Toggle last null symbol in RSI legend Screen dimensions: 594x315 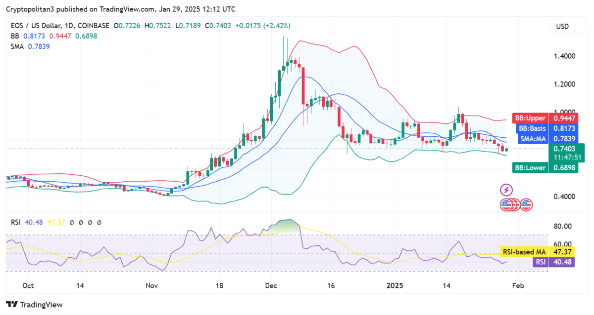coord(99,222)
